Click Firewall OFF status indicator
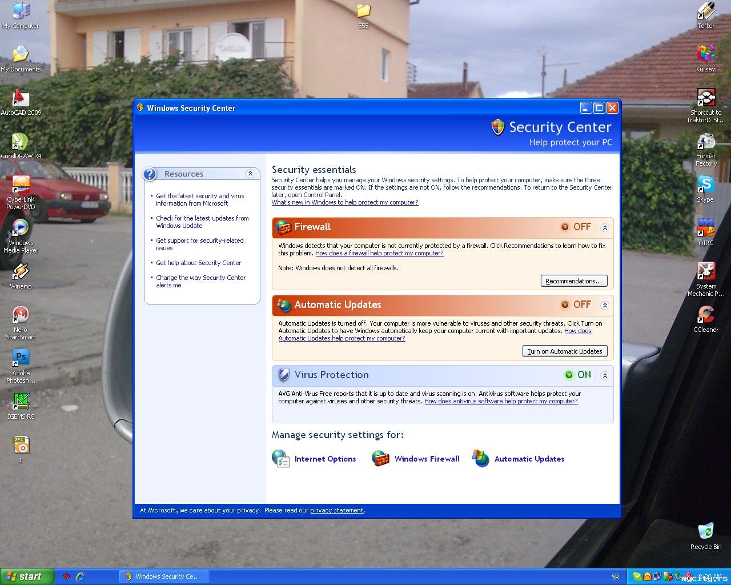Image resolution: width=731 pixels, height=585 pixels. pos(576,227)
